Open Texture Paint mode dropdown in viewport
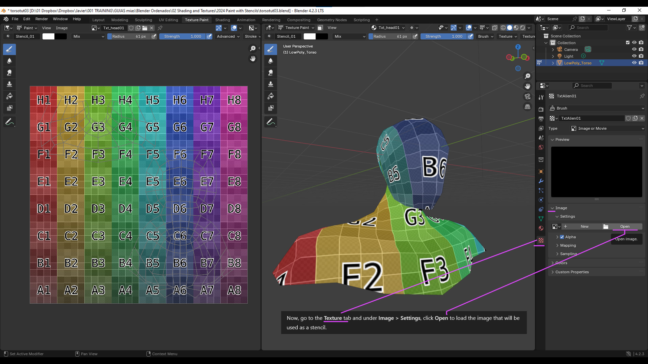This screenshot has height=364, width=648. pyautogui.click(x=296, y=28)
